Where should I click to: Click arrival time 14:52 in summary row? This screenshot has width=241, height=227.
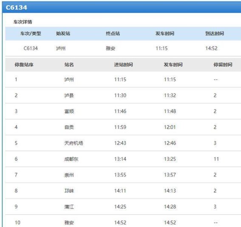pyautogui.click(x=211, y=48)
